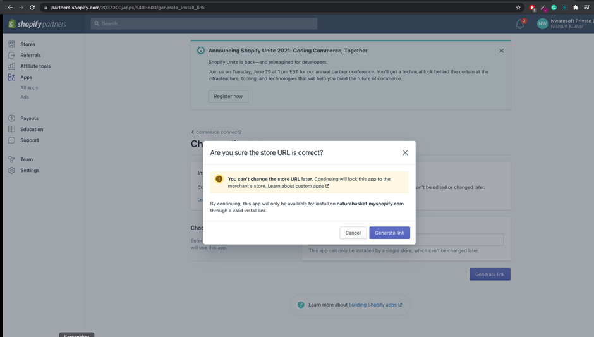Image resolution: width=594 pixels, height=337 pixels.
Task: Click the Register now button
Action: click(x=228, y=96)
